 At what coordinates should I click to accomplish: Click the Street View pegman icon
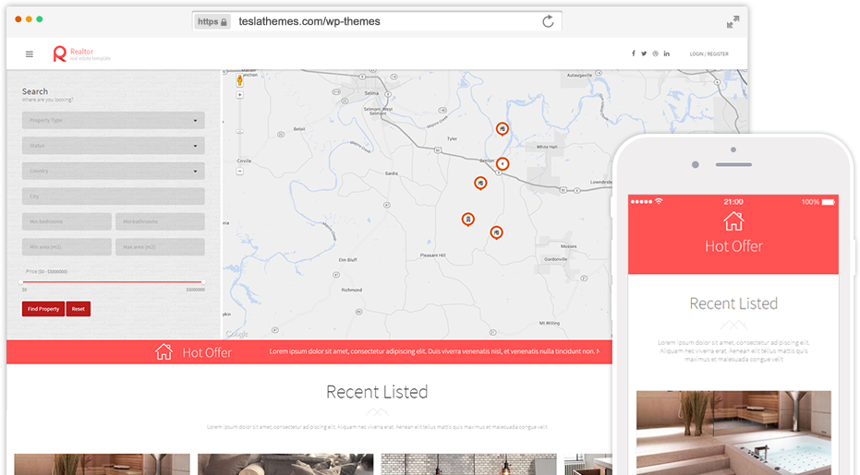tap(239, 80)
